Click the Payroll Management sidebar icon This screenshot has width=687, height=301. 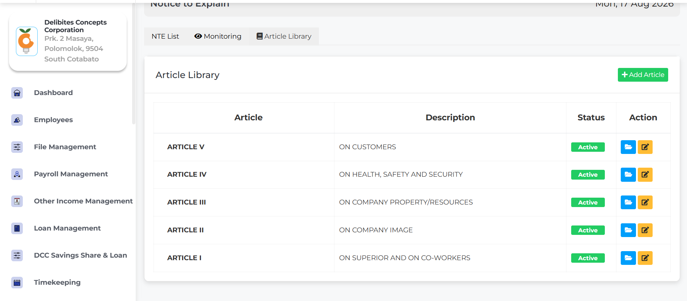(x=17, y=174)
